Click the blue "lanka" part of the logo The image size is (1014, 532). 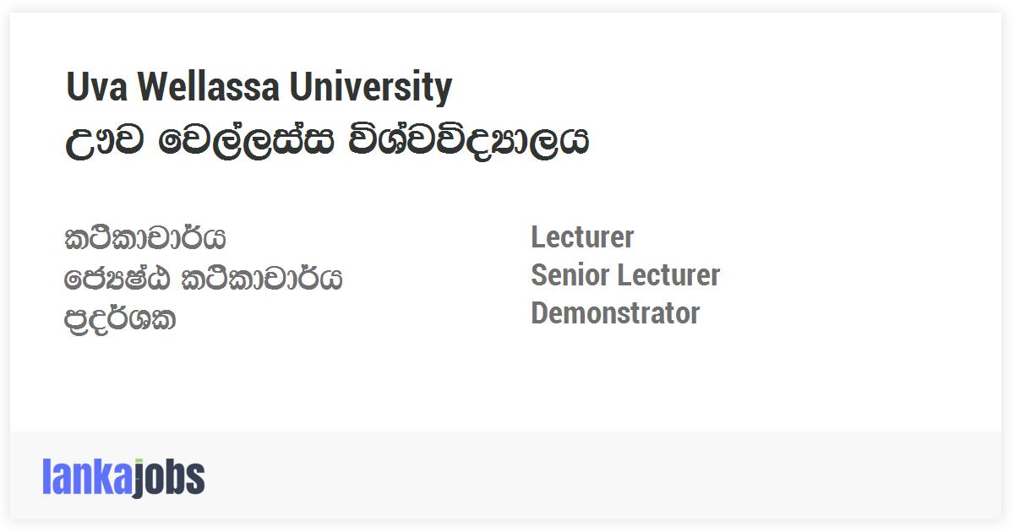pos(86,477)
